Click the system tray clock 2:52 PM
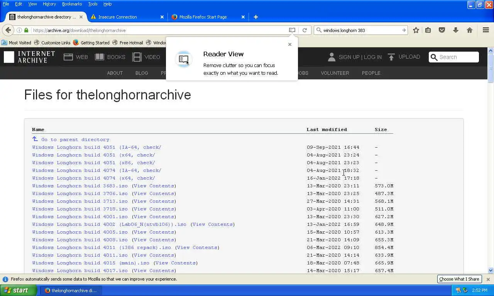This screenshot has height=296, width=494. [x=480, y=290]
